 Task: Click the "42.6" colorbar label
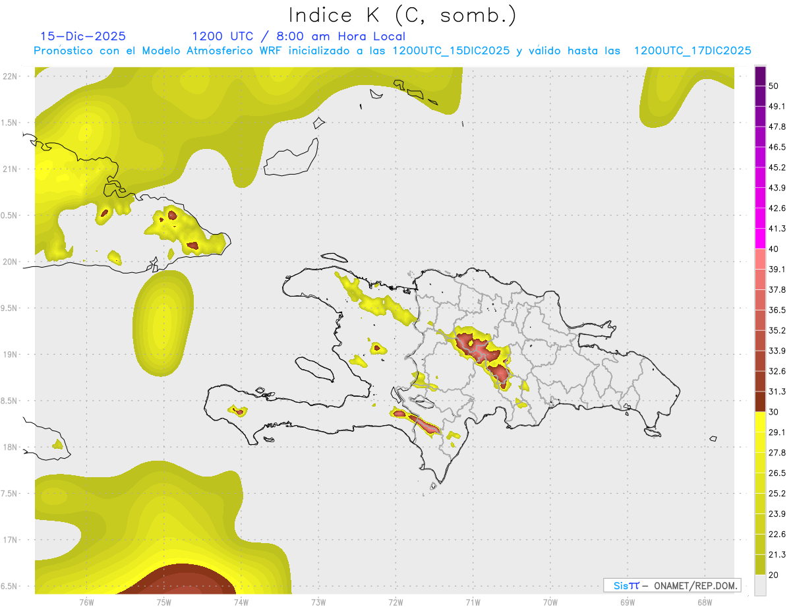point(777,208)
